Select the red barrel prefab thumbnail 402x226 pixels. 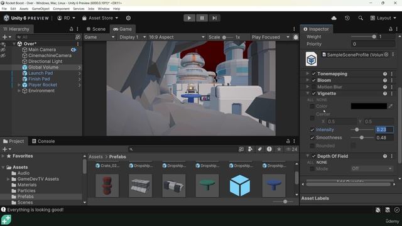[107, 186]
